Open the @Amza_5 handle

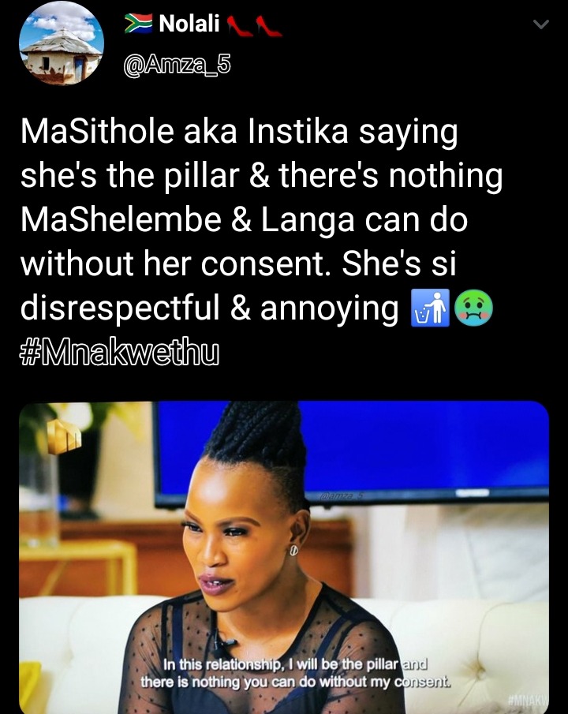177,65
